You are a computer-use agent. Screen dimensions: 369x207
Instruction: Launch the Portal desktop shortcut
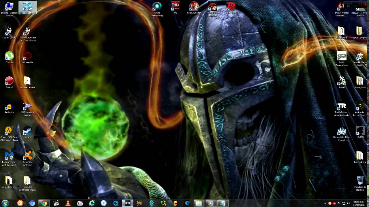(342, 83)
